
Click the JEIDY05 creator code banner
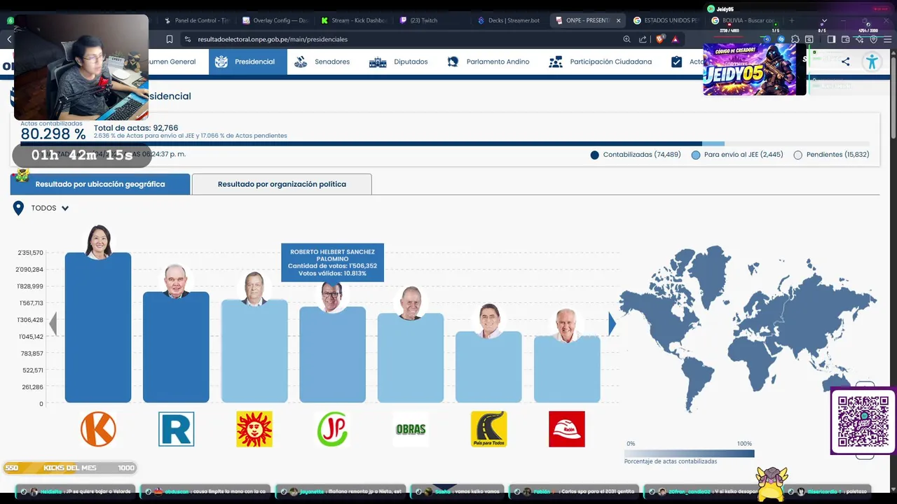click(755, 69)
